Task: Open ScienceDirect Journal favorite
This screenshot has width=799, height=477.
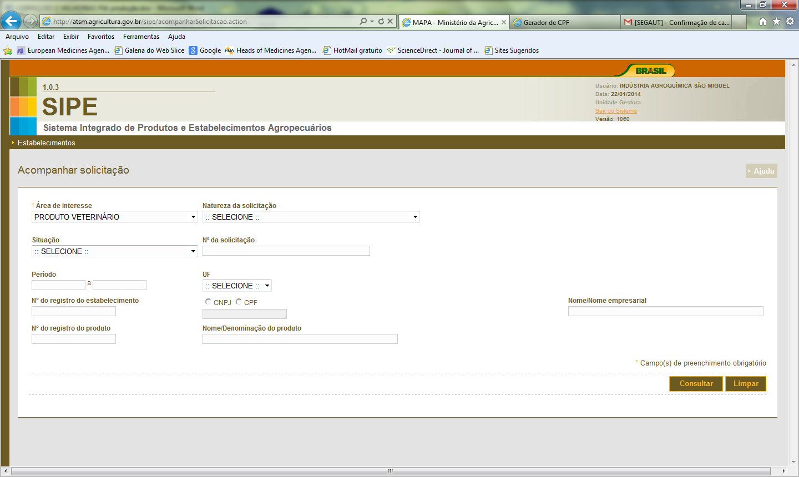Action: (x=433, y=50)
